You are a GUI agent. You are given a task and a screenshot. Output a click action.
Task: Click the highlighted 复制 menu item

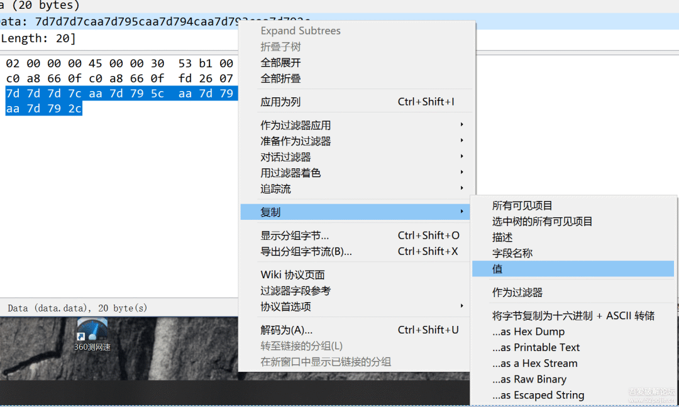[x=355, y=212]
